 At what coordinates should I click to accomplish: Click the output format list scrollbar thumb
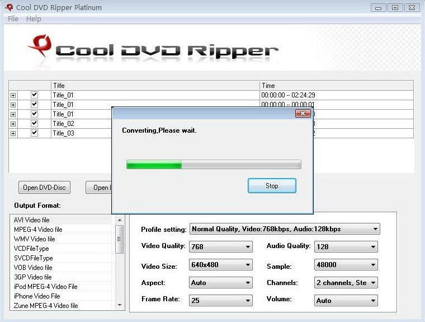click(x=119, y=239)
